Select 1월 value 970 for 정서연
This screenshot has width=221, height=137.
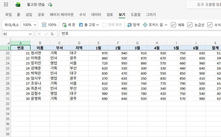click(98, 53)
